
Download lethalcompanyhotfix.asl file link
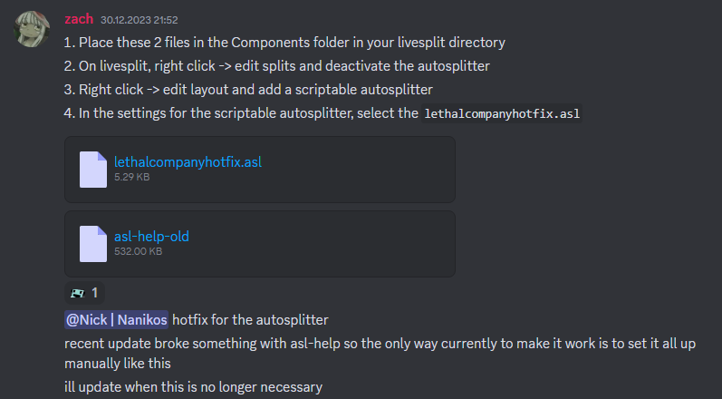pyautogui.click(x=188, y=161)
